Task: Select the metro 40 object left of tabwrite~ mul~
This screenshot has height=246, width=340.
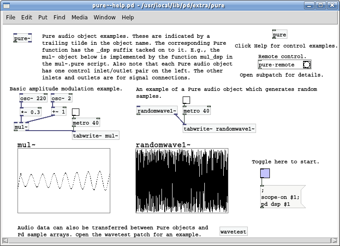Action: (86, 123)
